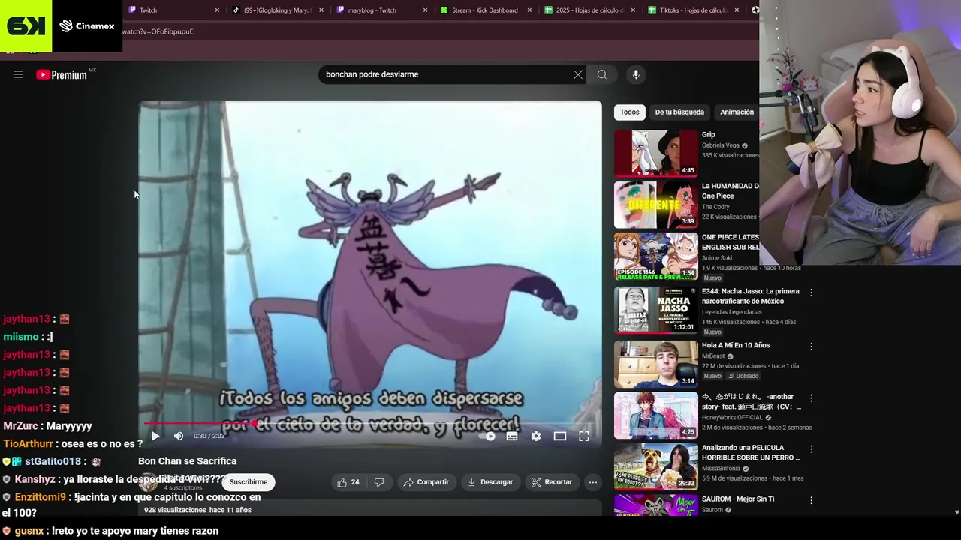961x540 pixels.
Task: Open options menu for SAUROM video
Action: (x=811, y=499)
